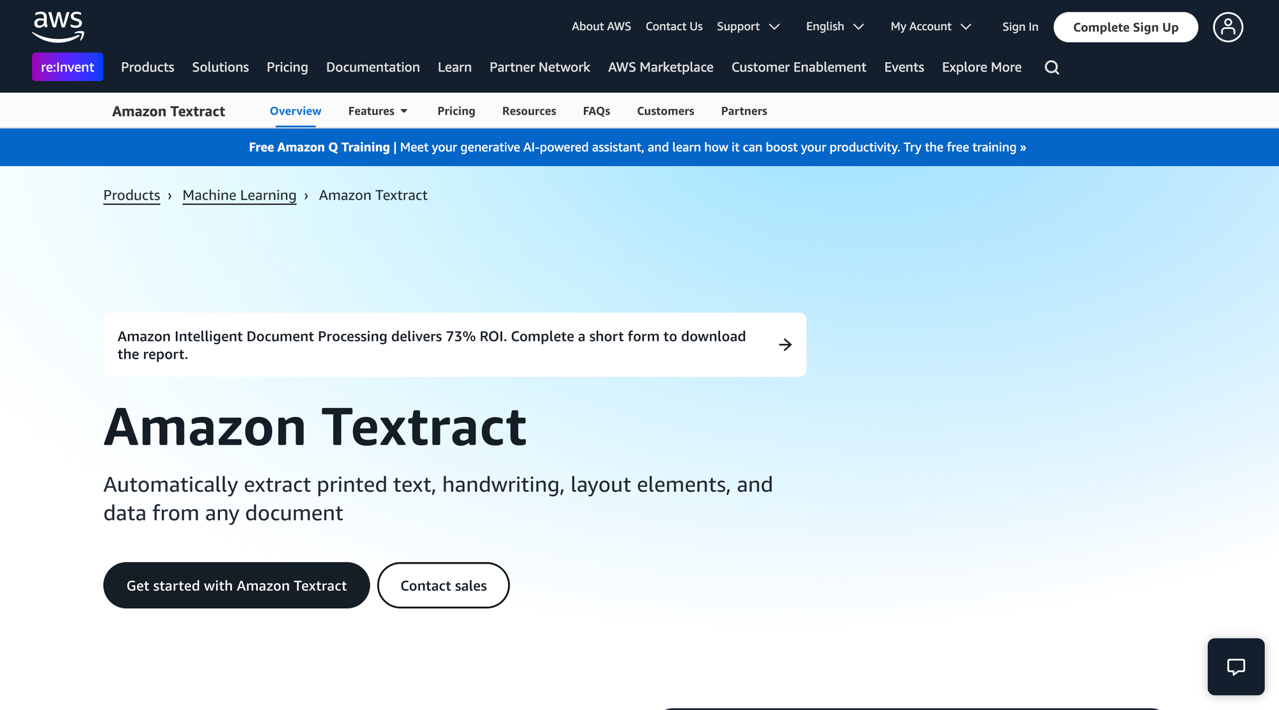The width and height of the screenshot is (1279, 710).
Task: Click the user profile avatar icon
Action: click(x=1228, y=27)
